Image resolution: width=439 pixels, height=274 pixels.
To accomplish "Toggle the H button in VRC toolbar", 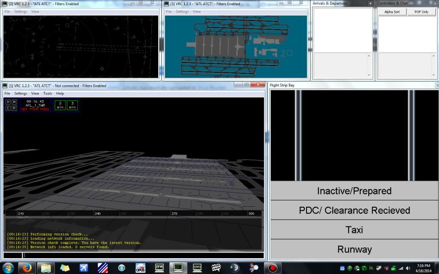I will pyautogui.click(x=8, y=102).
